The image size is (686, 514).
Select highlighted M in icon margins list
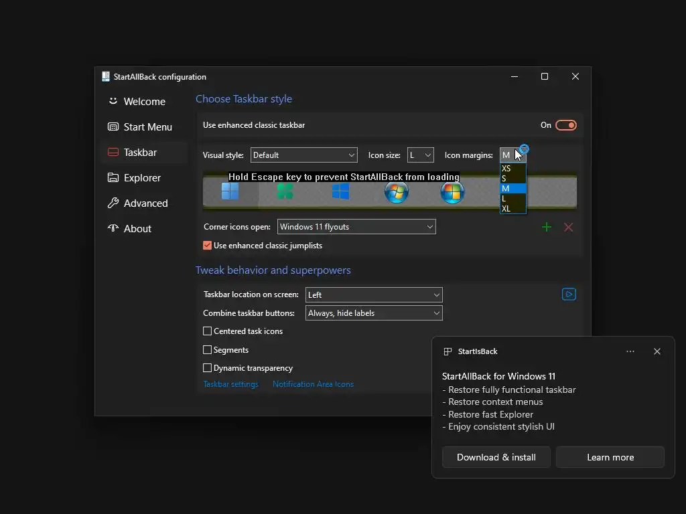[512, 188]
